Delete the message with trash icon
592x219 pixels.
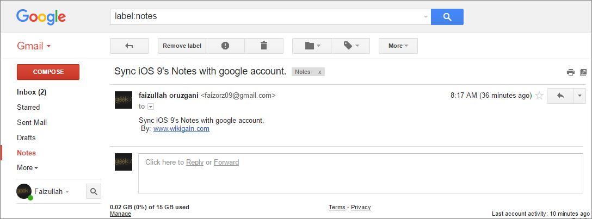coord(264,46)
